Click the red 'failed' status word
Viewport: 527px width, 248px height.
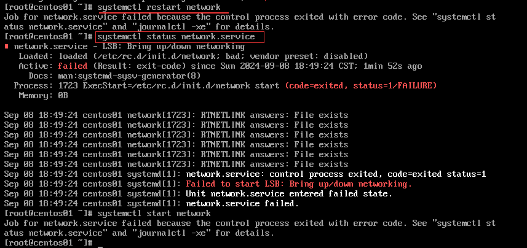(73, 66)
